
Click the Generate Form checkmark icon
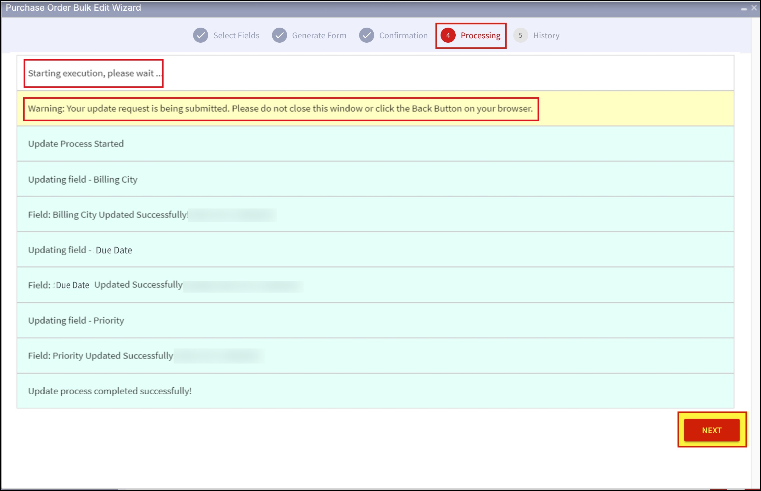pyautogui.click(x=280, y=35)
